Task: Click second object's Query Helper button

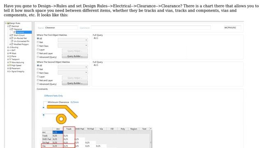Action: 75,78
